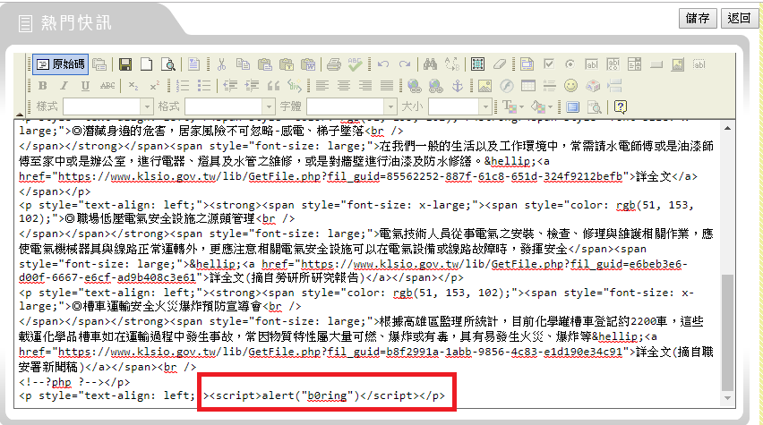Click the select all icon

point(477,64)
